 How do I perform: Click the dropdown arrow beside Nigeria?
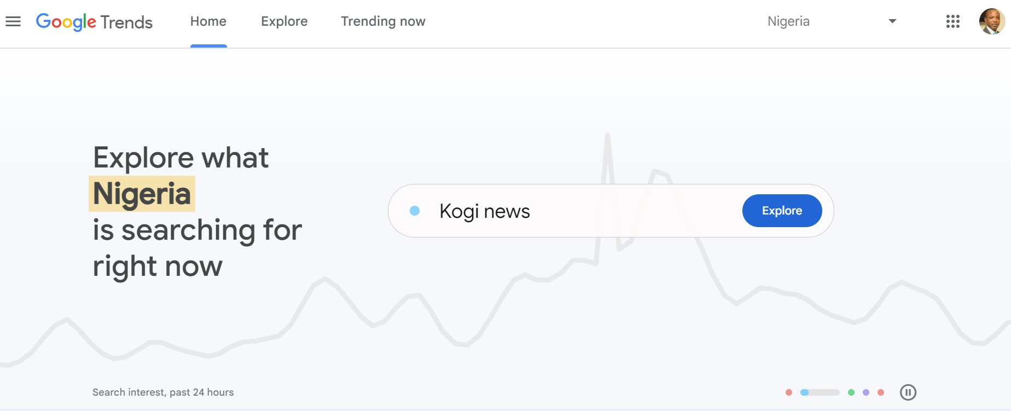892,21
